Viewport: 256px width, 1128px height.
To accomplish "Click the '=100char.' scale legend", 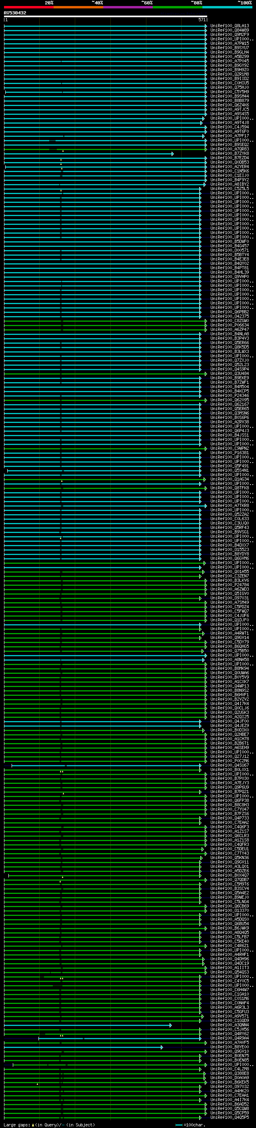I will [190, 1125].
